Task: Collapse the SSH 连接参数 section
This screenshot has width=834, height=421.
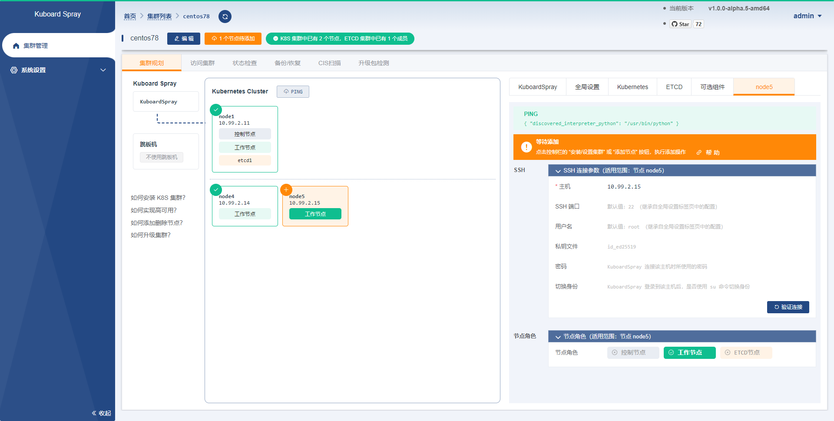Action: [x=682, y=170]
